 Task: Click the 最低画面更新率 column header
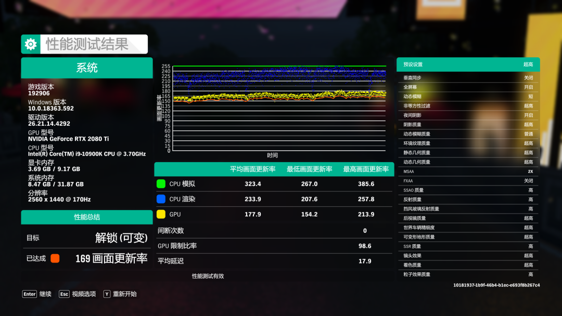tap(309, 169)
